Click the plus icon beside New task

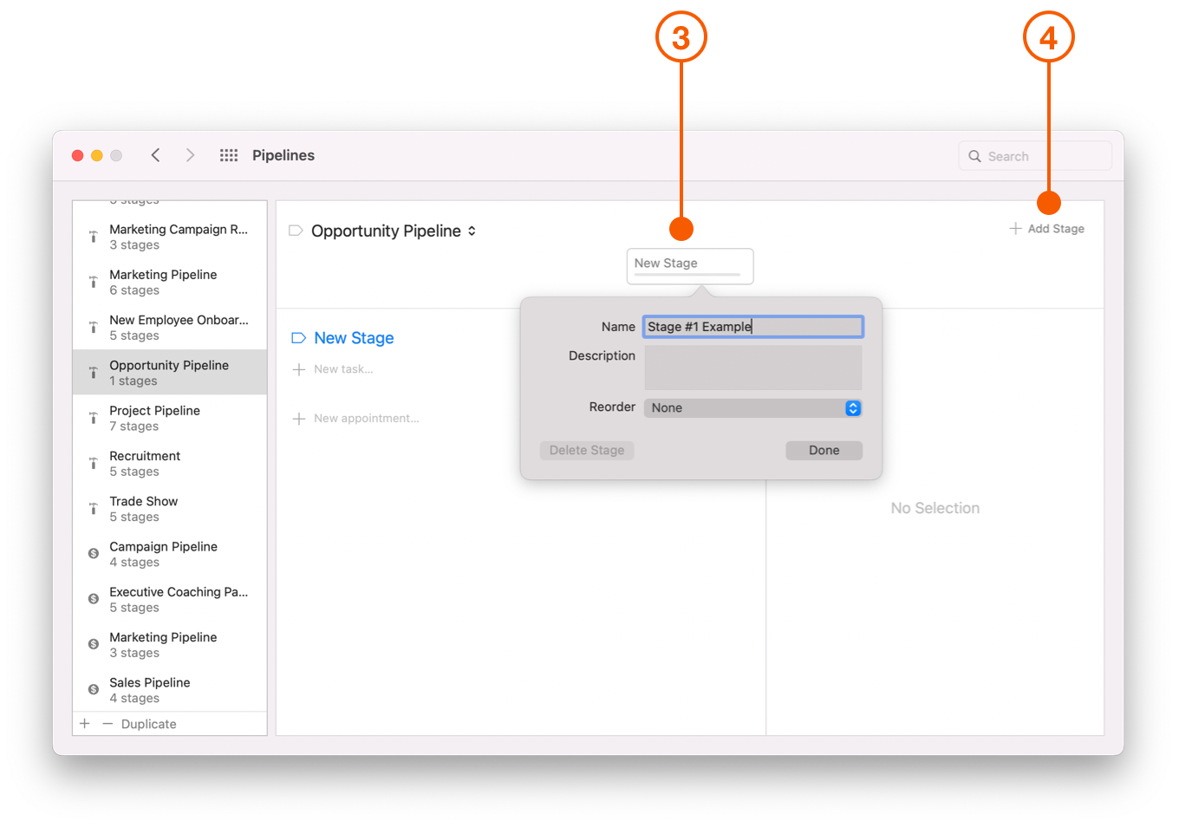(x=298, y=368)
